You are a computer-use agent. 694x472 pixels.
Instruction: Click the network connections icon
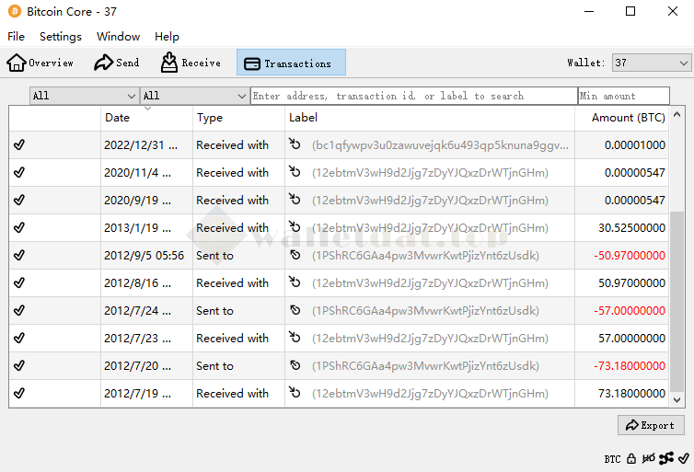(x=665, y=458)
